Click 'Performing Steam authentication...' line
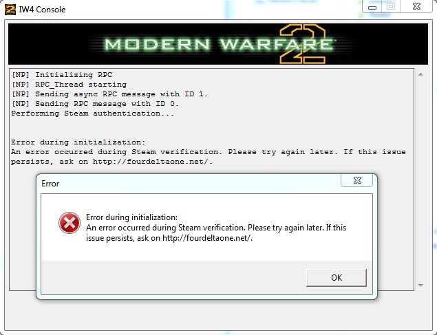 coord(92,114)
